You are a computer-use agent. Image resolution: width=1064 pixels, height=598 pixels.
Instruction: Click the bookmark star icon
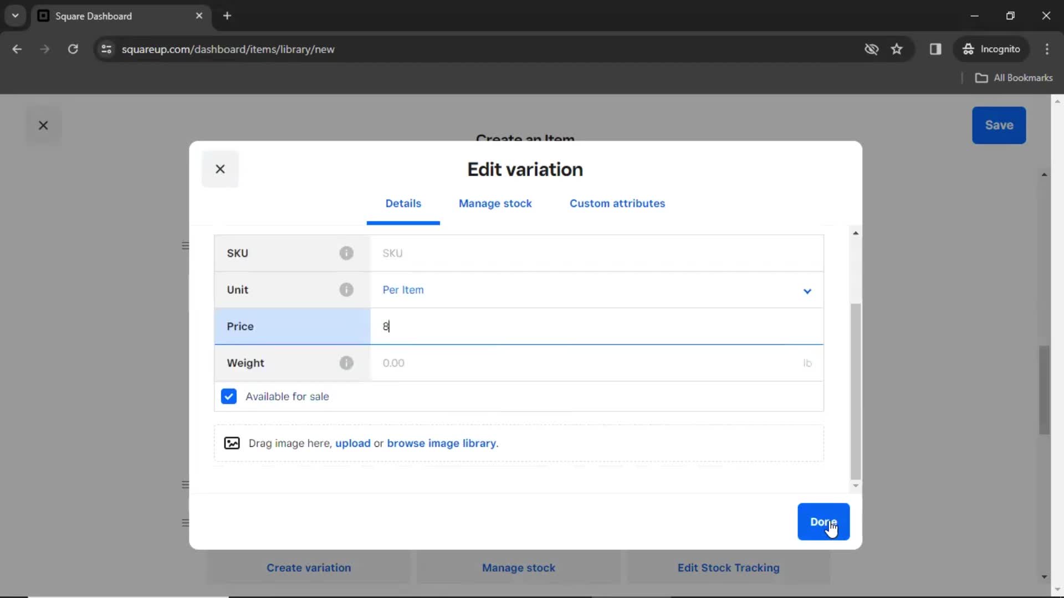click(x=898, y=49)
